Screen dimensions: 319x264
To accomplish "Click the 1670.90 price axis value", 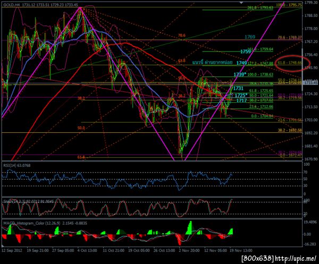I will (311, 159).
